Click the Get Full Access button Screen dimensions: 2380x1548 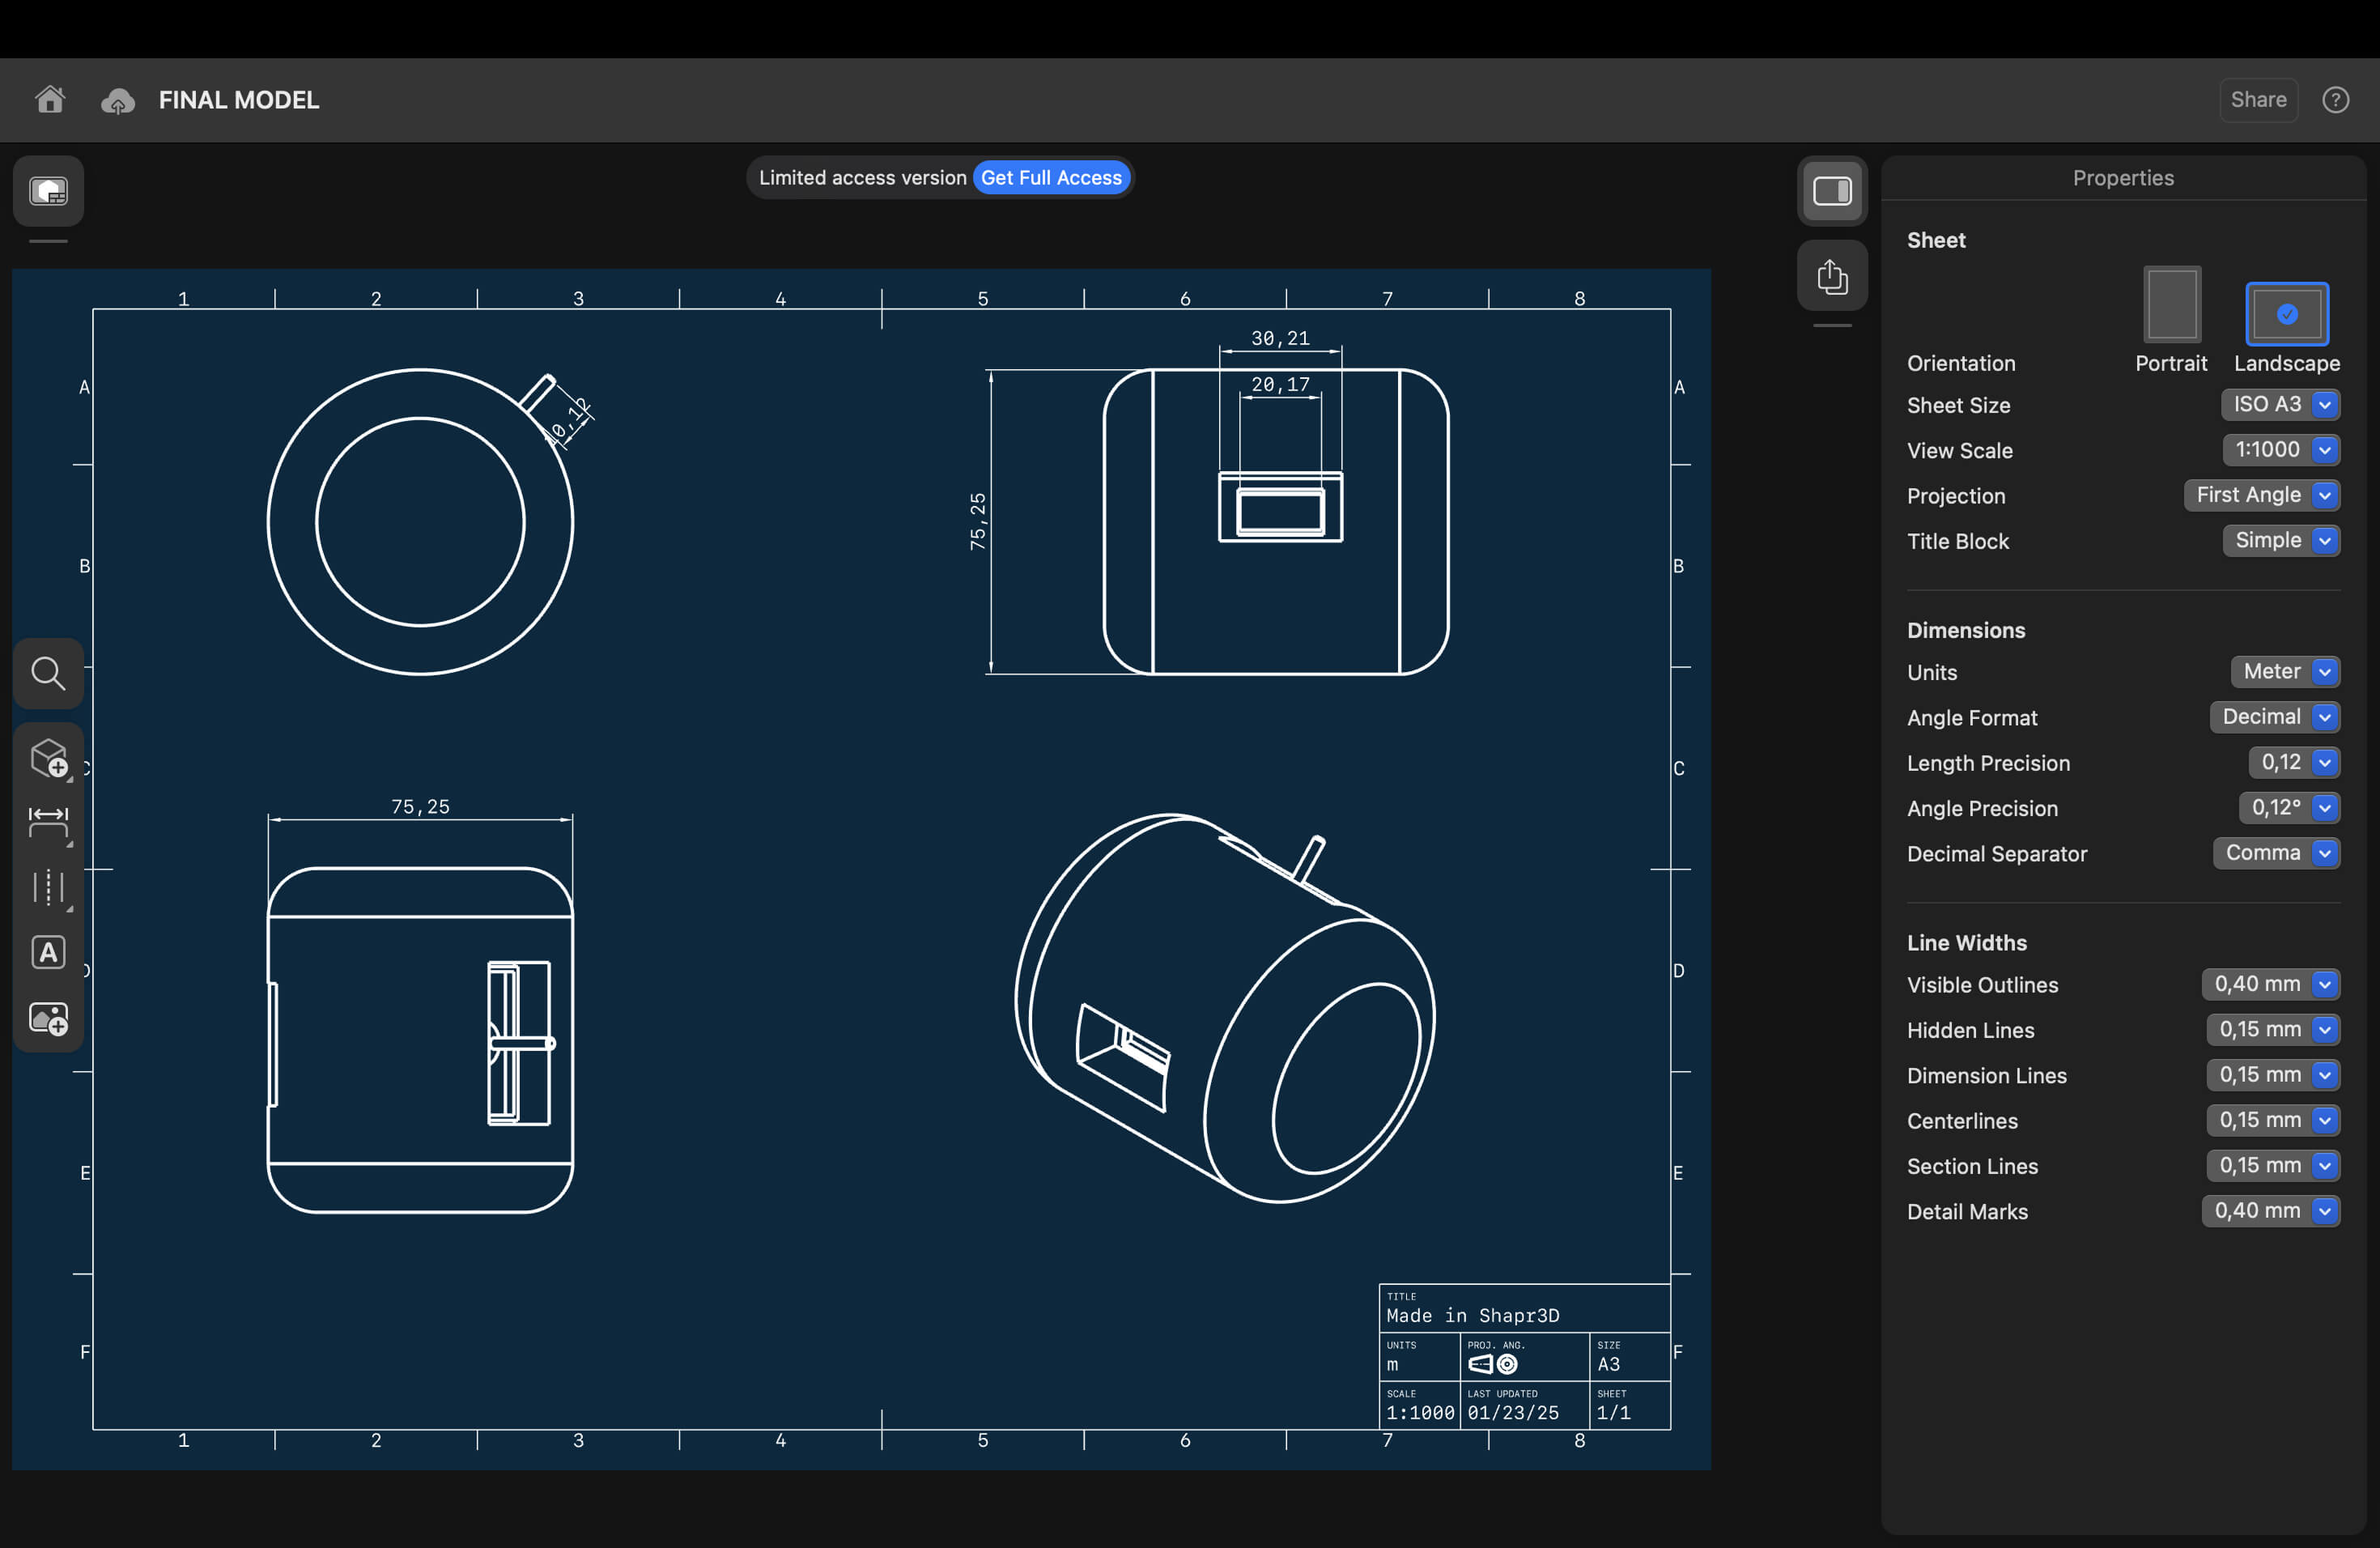coord(1051,178)
